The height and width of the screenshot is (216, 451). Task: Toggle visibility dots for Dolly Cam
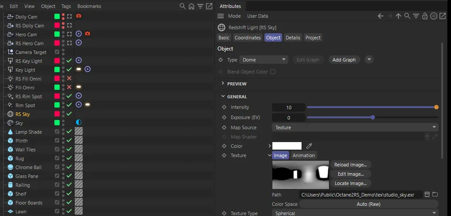pos(63,17)
